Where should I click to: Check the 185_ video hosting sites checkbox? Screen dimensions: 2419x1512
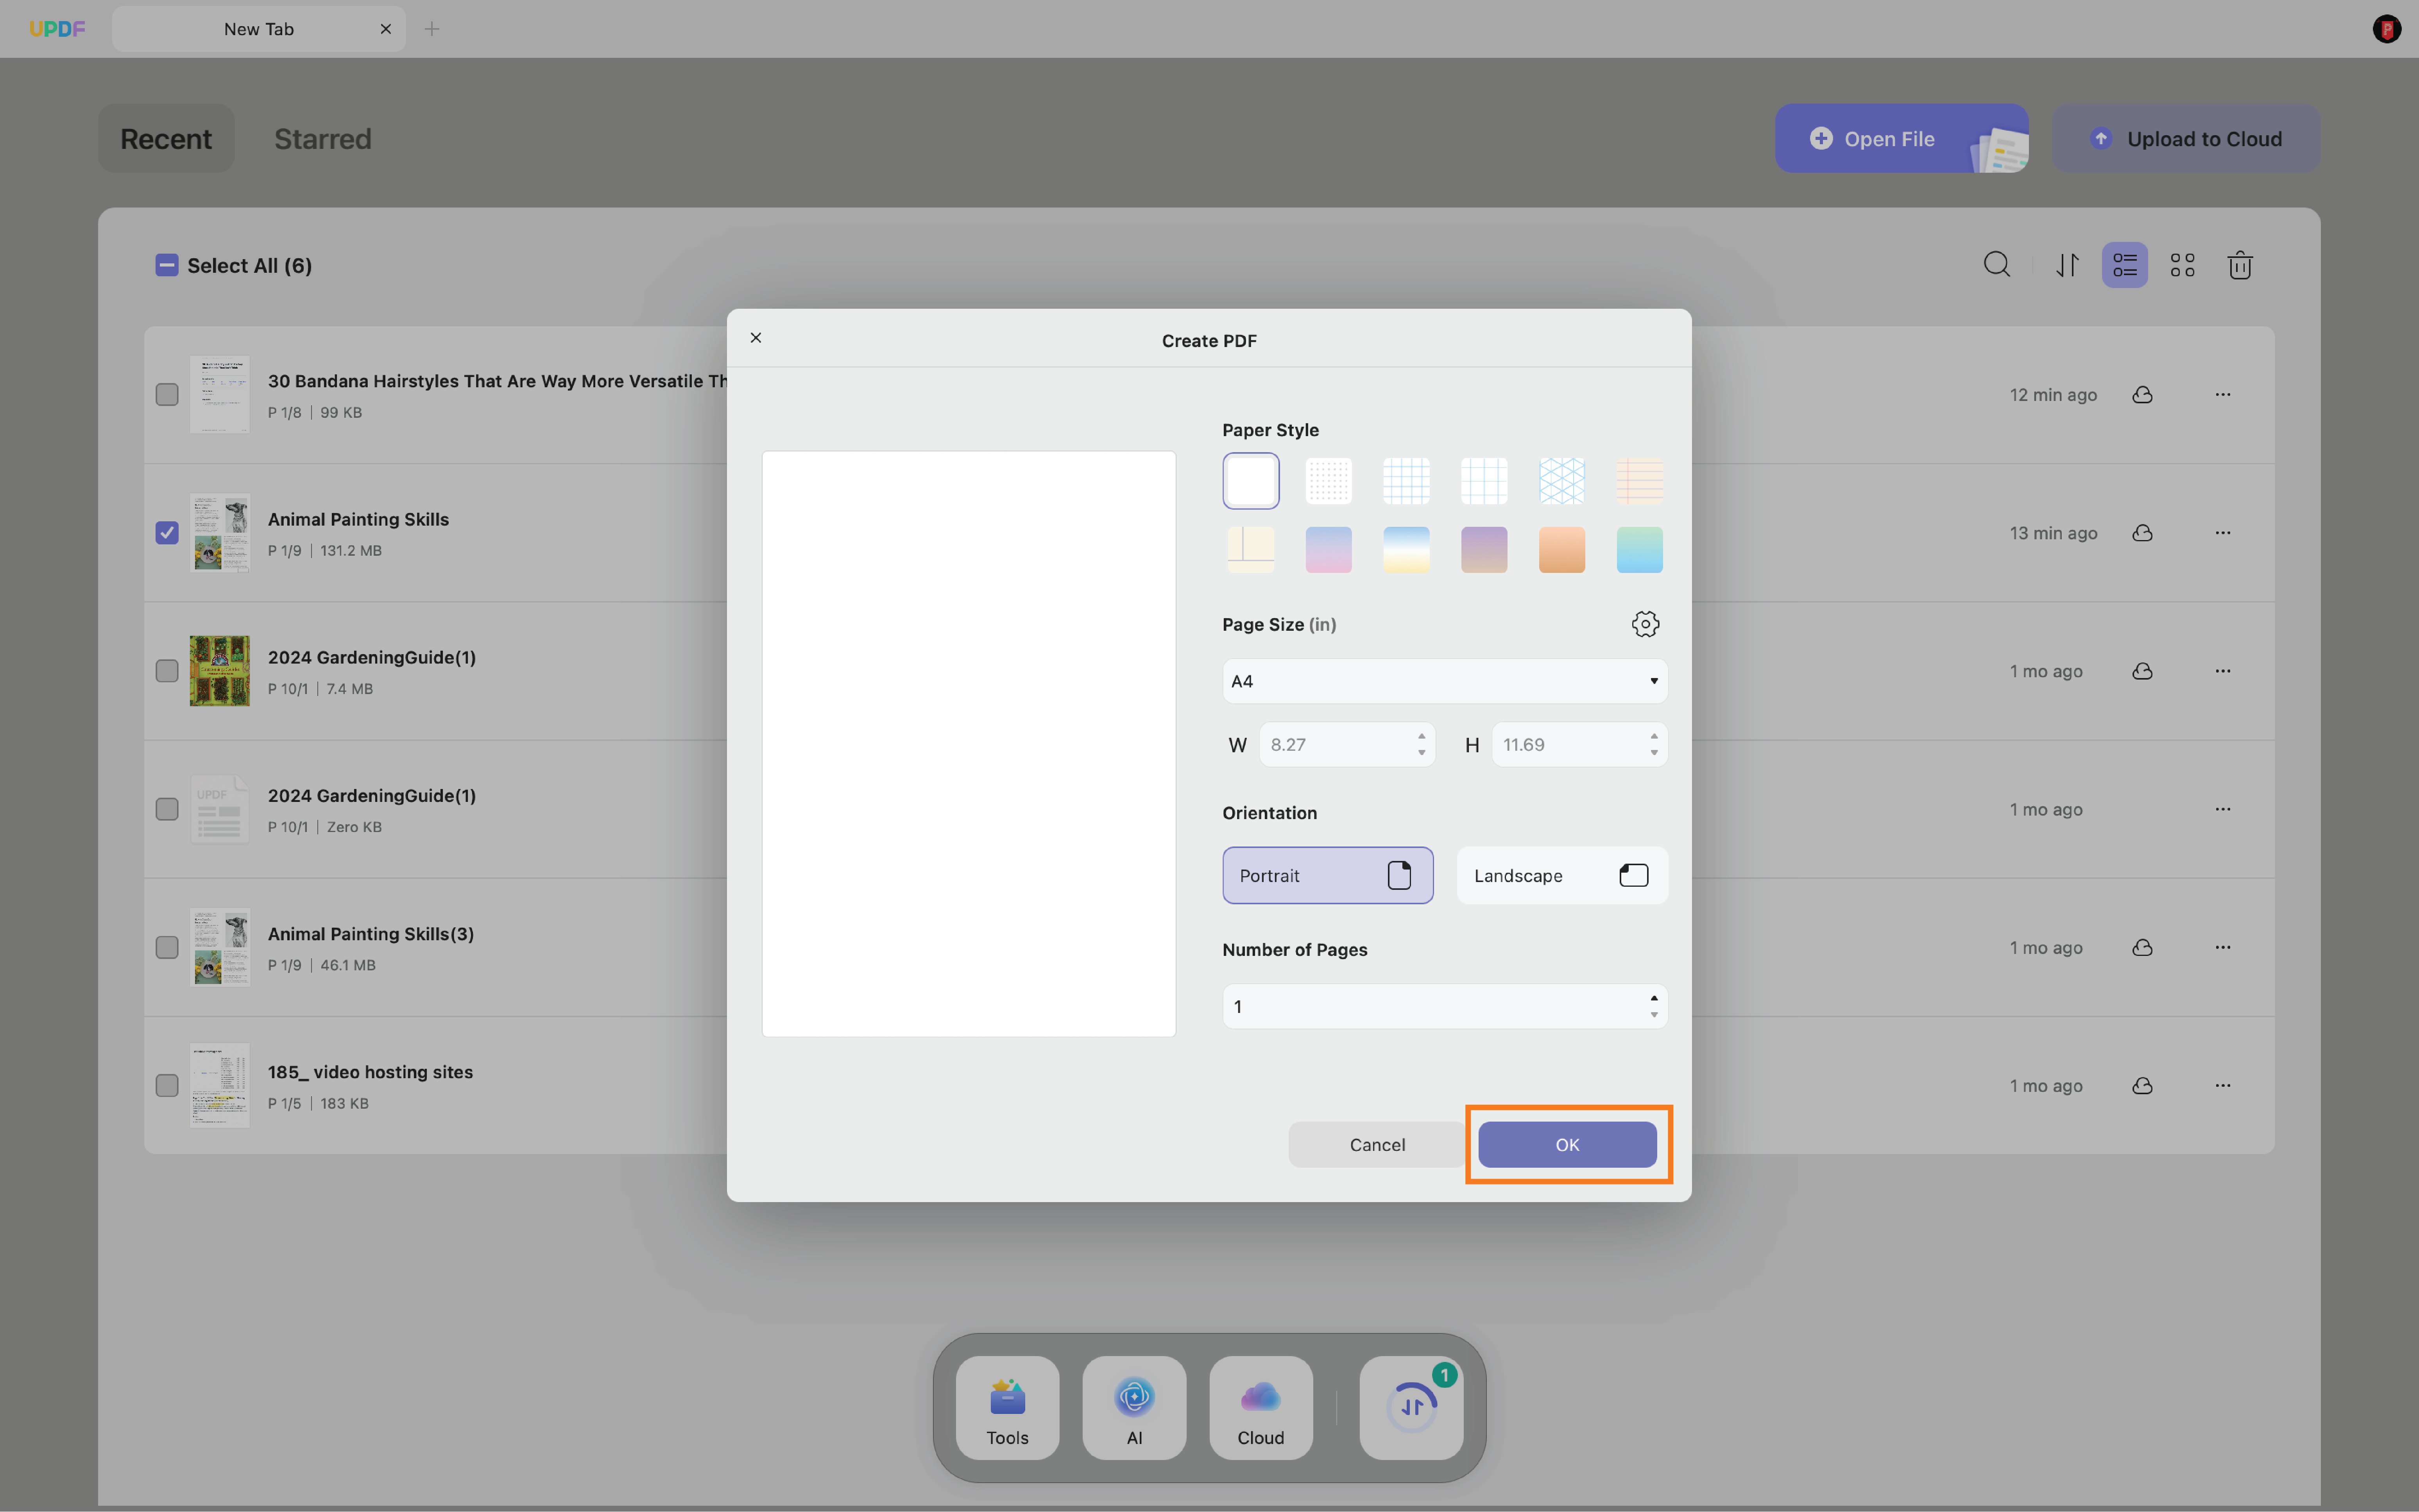[167, 1085]
